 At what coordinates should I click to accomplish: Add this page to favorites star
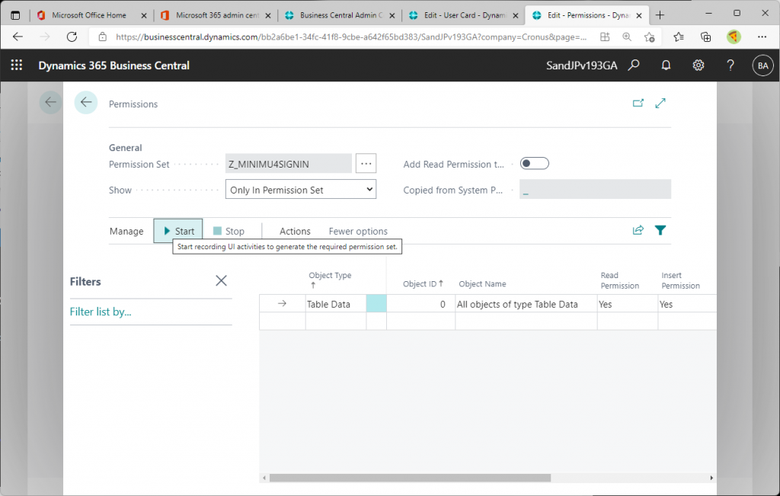point(649,37)
